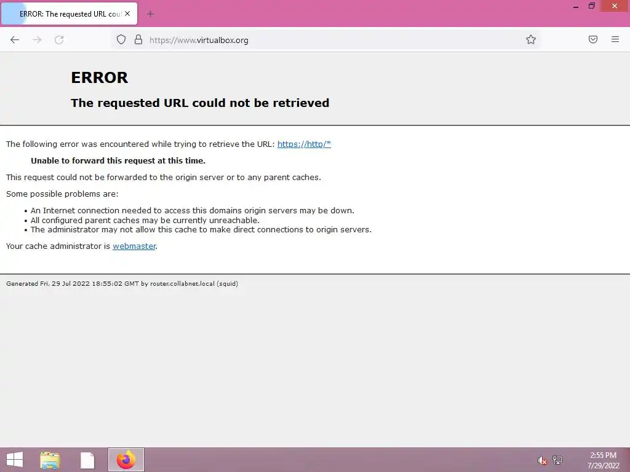Open a new tab with plus button
Viewport: 630px width, 472px height.
(150, 14)
